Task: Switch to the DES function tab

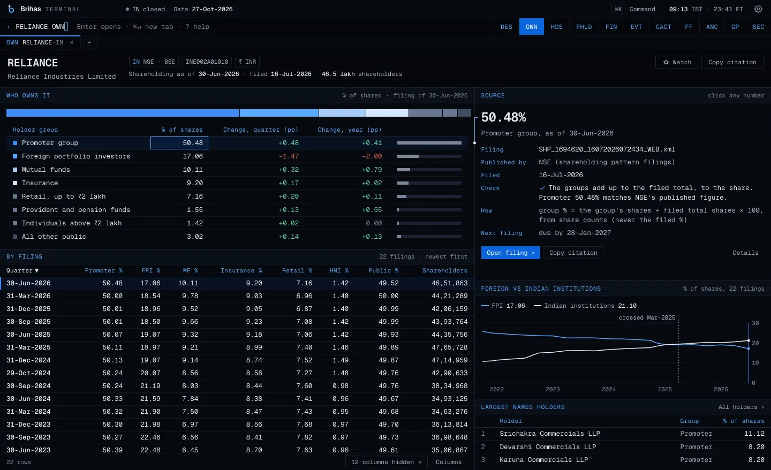Action: [507, 27]
